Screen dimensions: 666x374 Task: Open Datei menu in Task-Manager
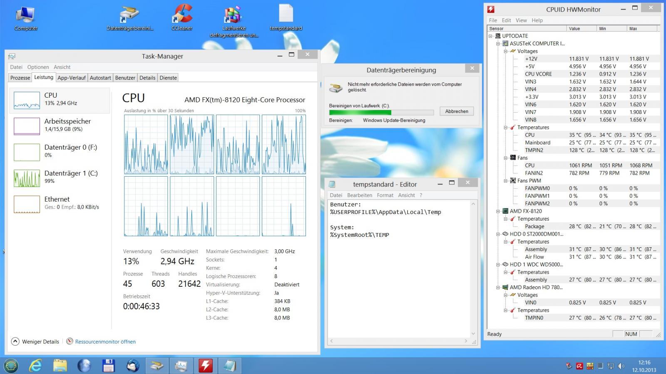tap(16, 67)
